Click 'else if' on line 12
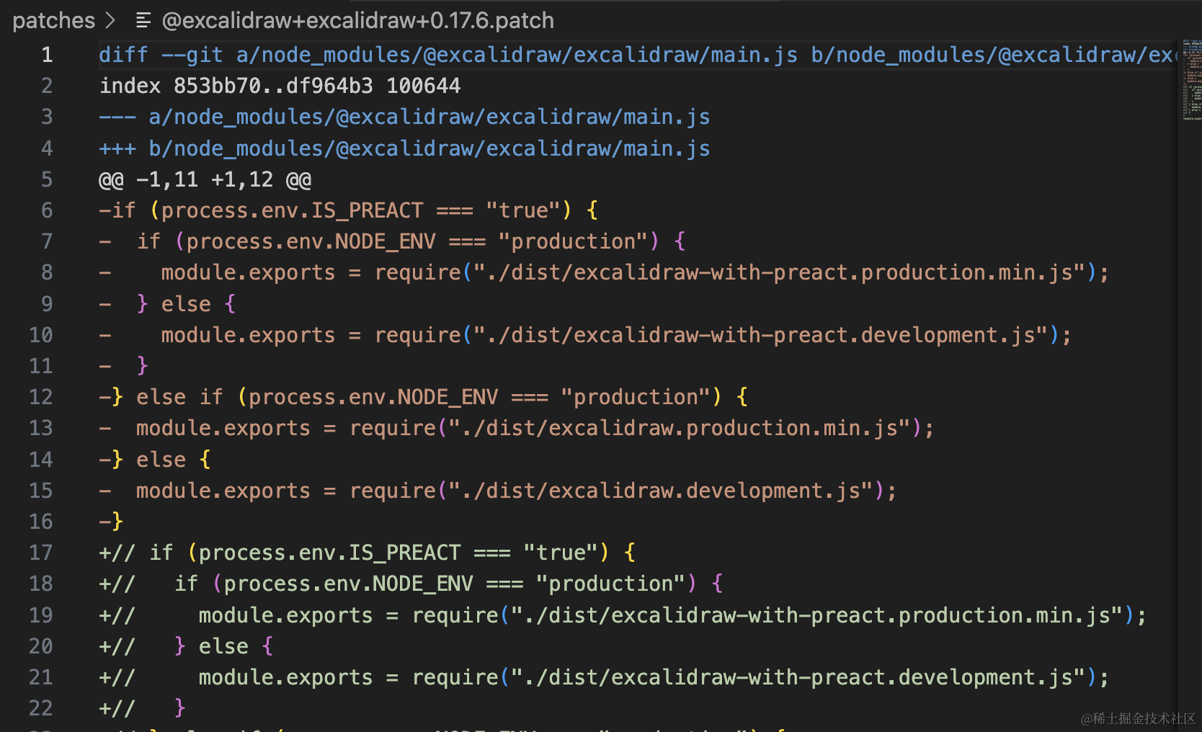 point(180,397)
